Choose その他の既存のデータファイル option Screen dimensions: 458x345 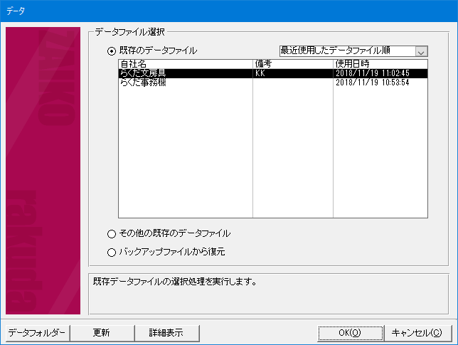[x=111, y=233]
